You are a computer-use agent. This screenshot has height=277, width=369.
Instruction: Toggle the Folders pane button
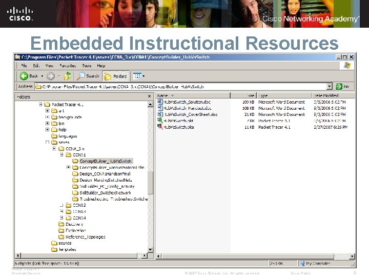coord(116,76)
